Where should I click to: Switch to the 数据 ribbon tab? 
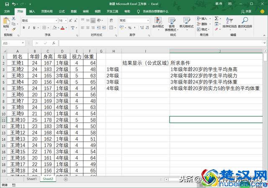[74, 11]
